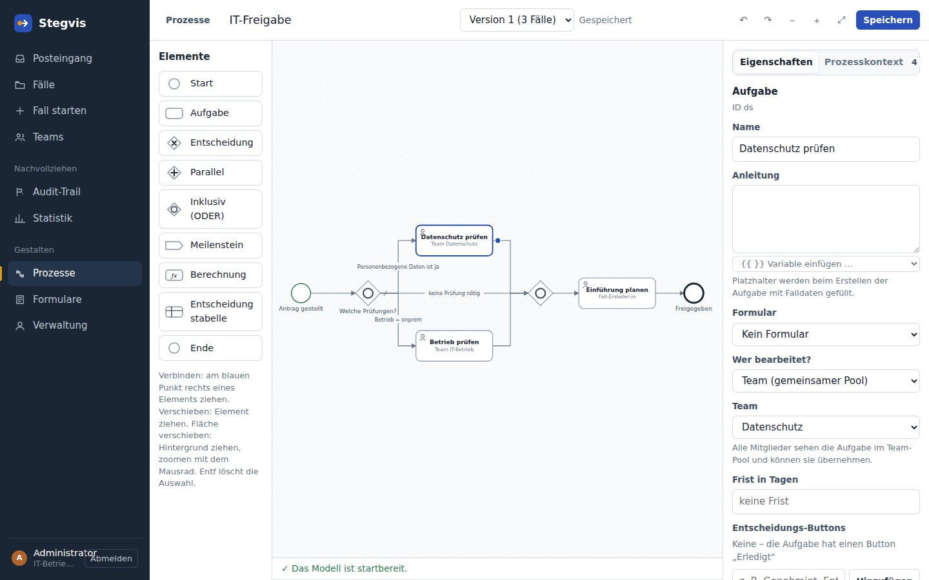This screenshot has width=929, height=580.
Task: Click into the Frist in Tagen field
Action: (826, 501)
